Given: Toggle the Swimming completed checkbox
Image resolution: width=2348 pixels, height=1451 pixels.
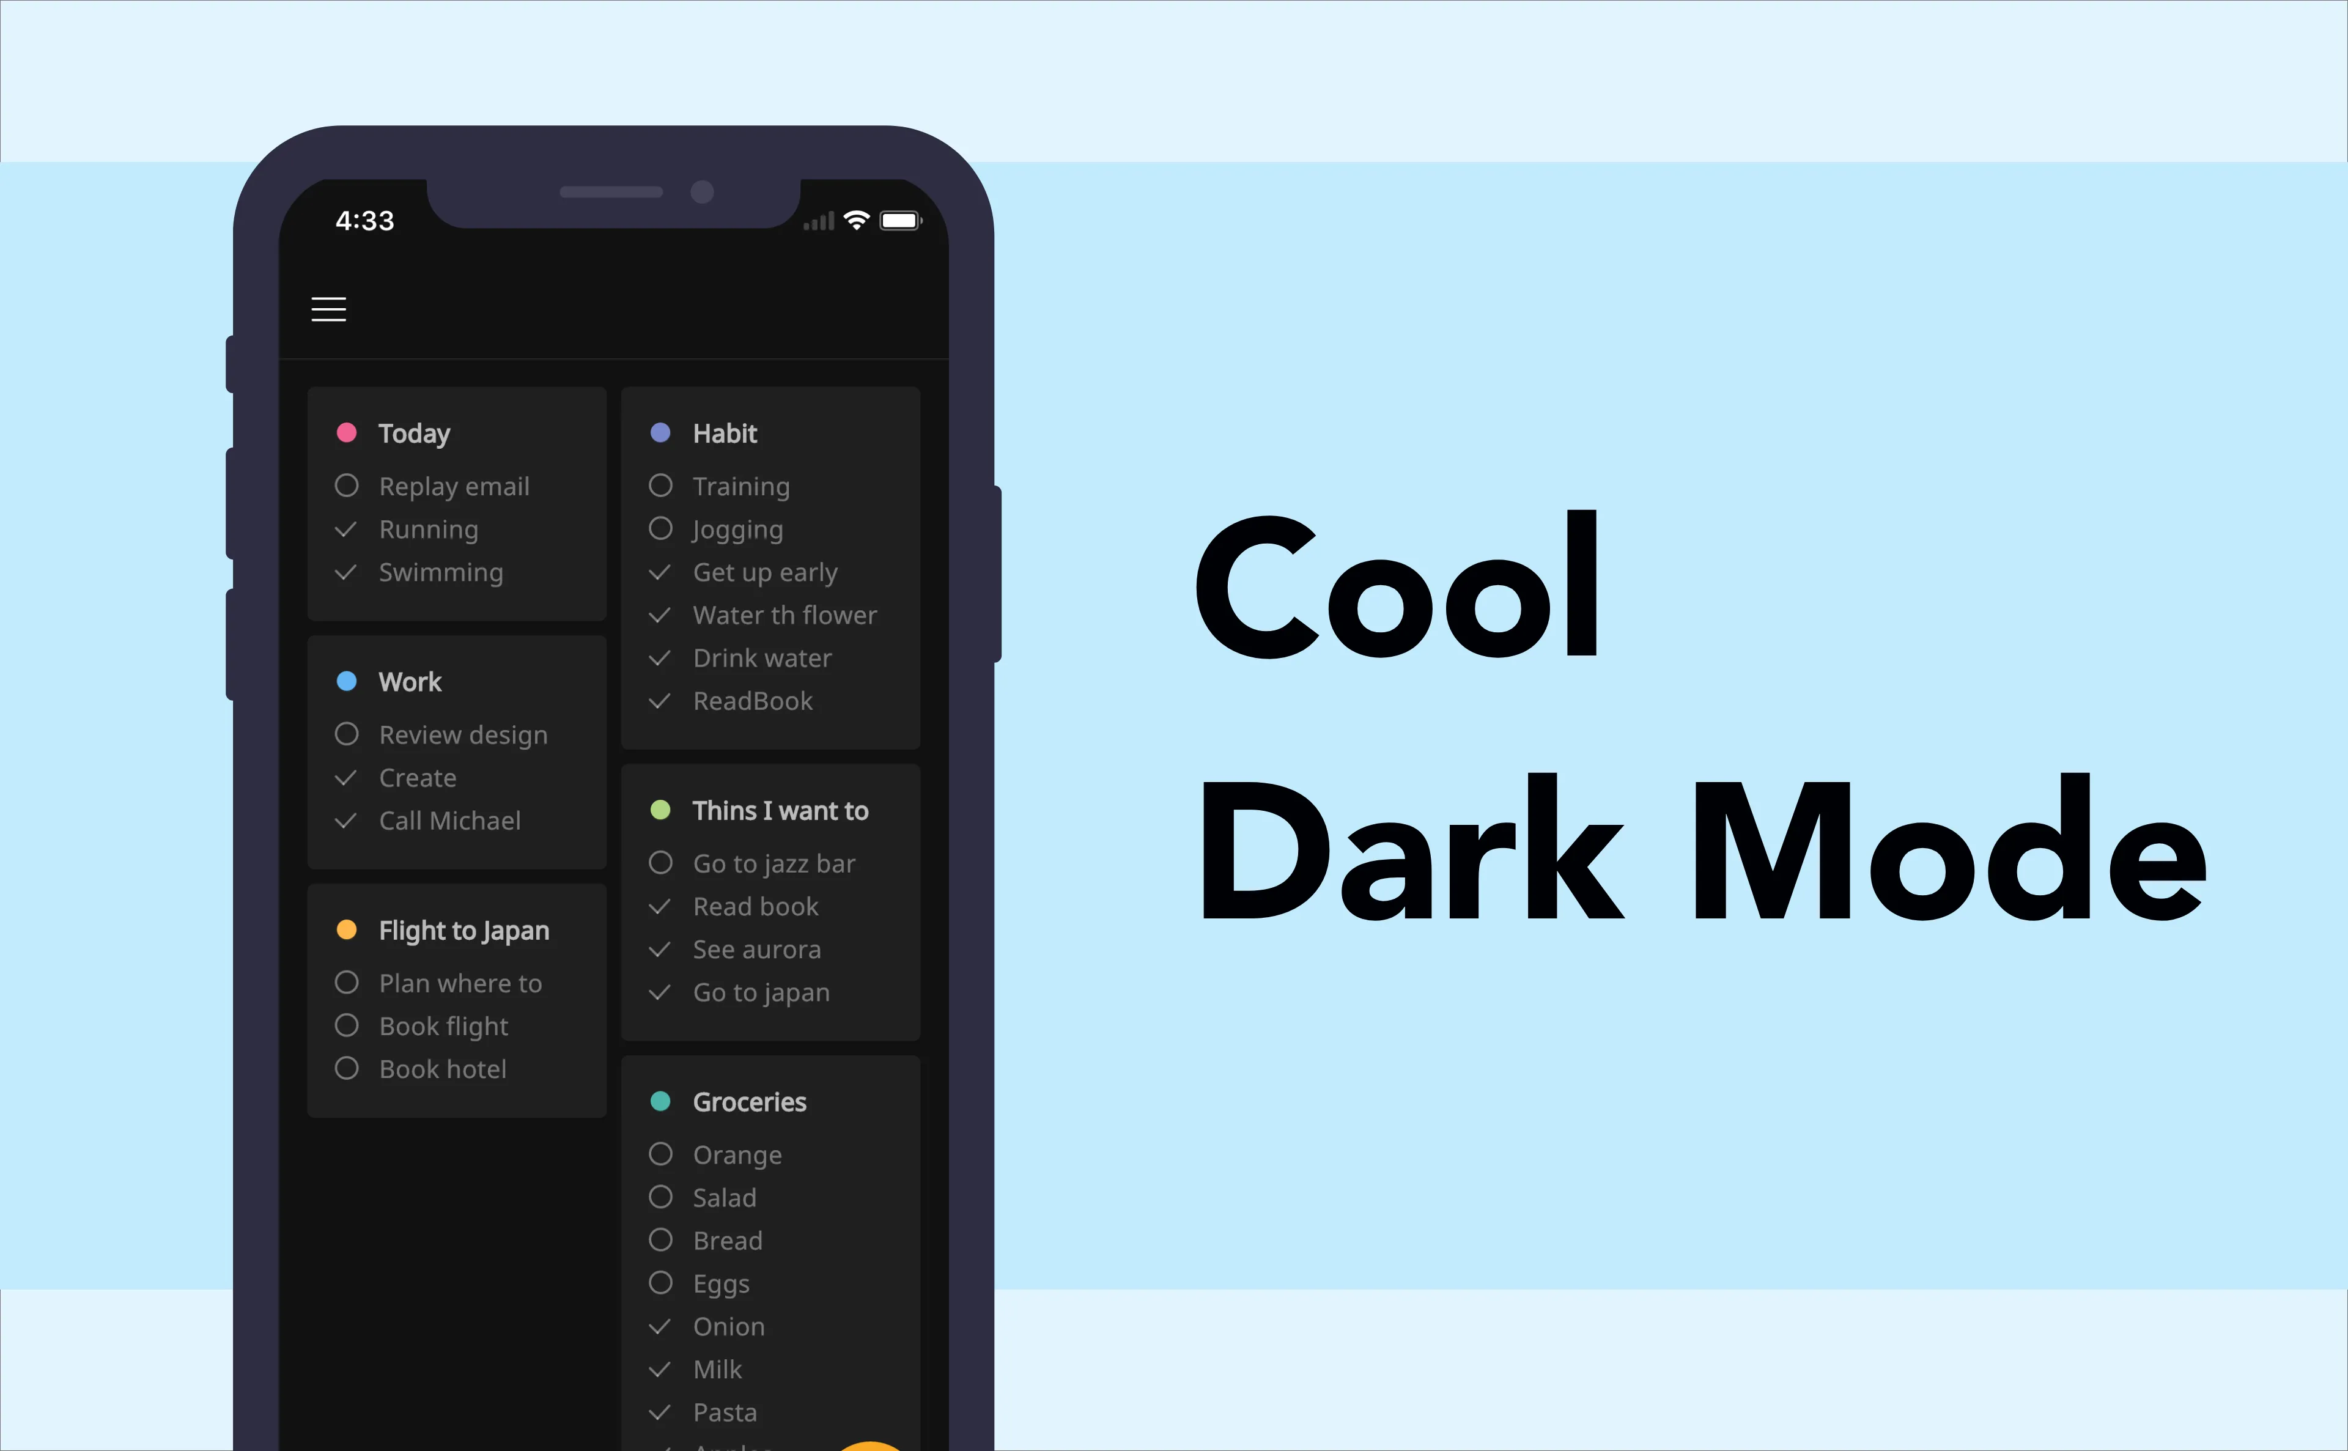Looking at the screenshot, I should tap(347, 572).
